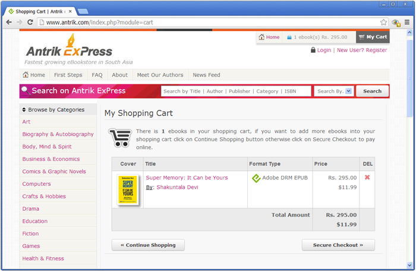
Task: Delete item with the red X icon
Action: coord(367,177)
